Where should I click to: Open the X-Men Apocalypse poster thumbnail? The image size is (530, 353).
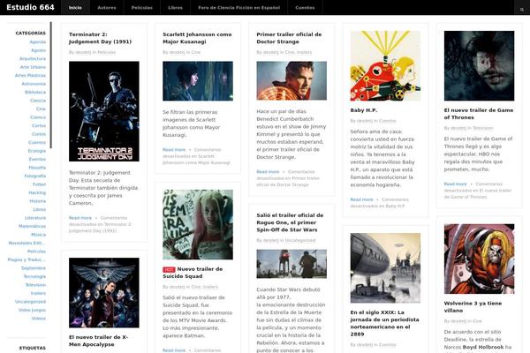click(104, 292)
